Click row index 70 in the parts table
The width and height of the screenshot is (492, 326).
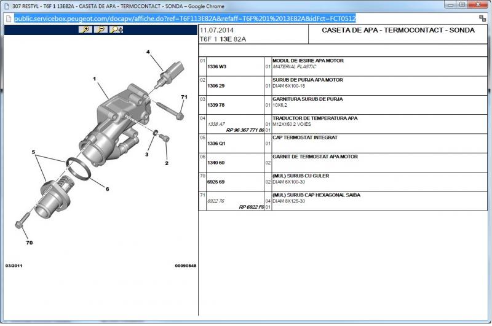pyautogui.click(x=203, y=176)
